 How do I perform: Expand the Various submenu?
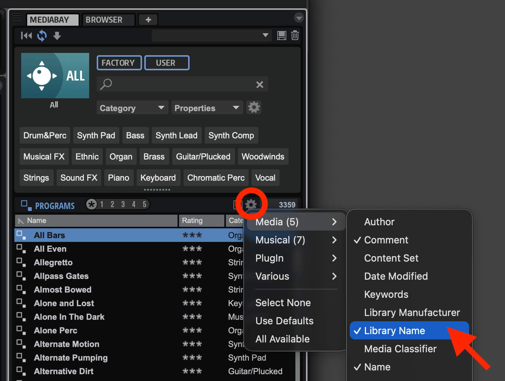click(296, 276)
